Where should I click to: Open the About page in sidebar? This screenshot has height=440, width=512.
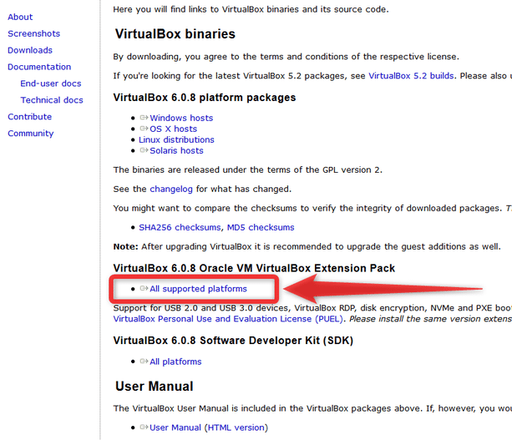20,17
